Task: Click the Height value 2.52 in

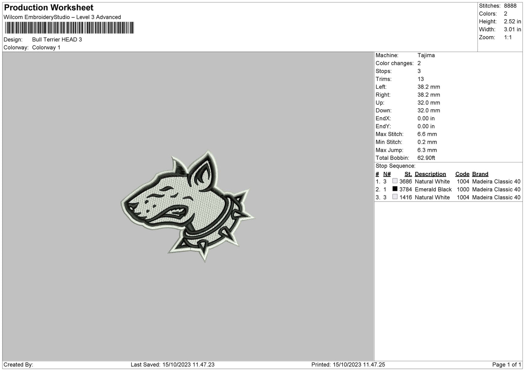Action: pos(512,22)
